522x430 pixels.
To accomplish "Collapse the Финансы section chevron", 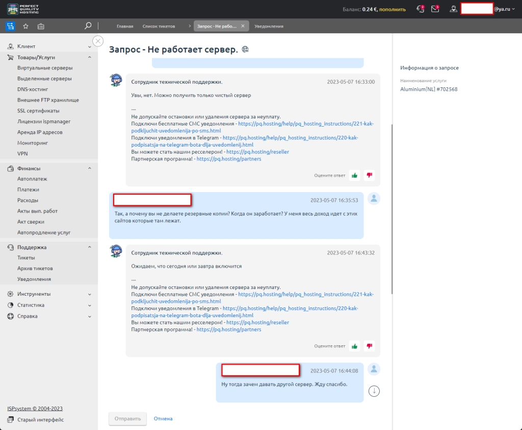I will pos(90,169).
